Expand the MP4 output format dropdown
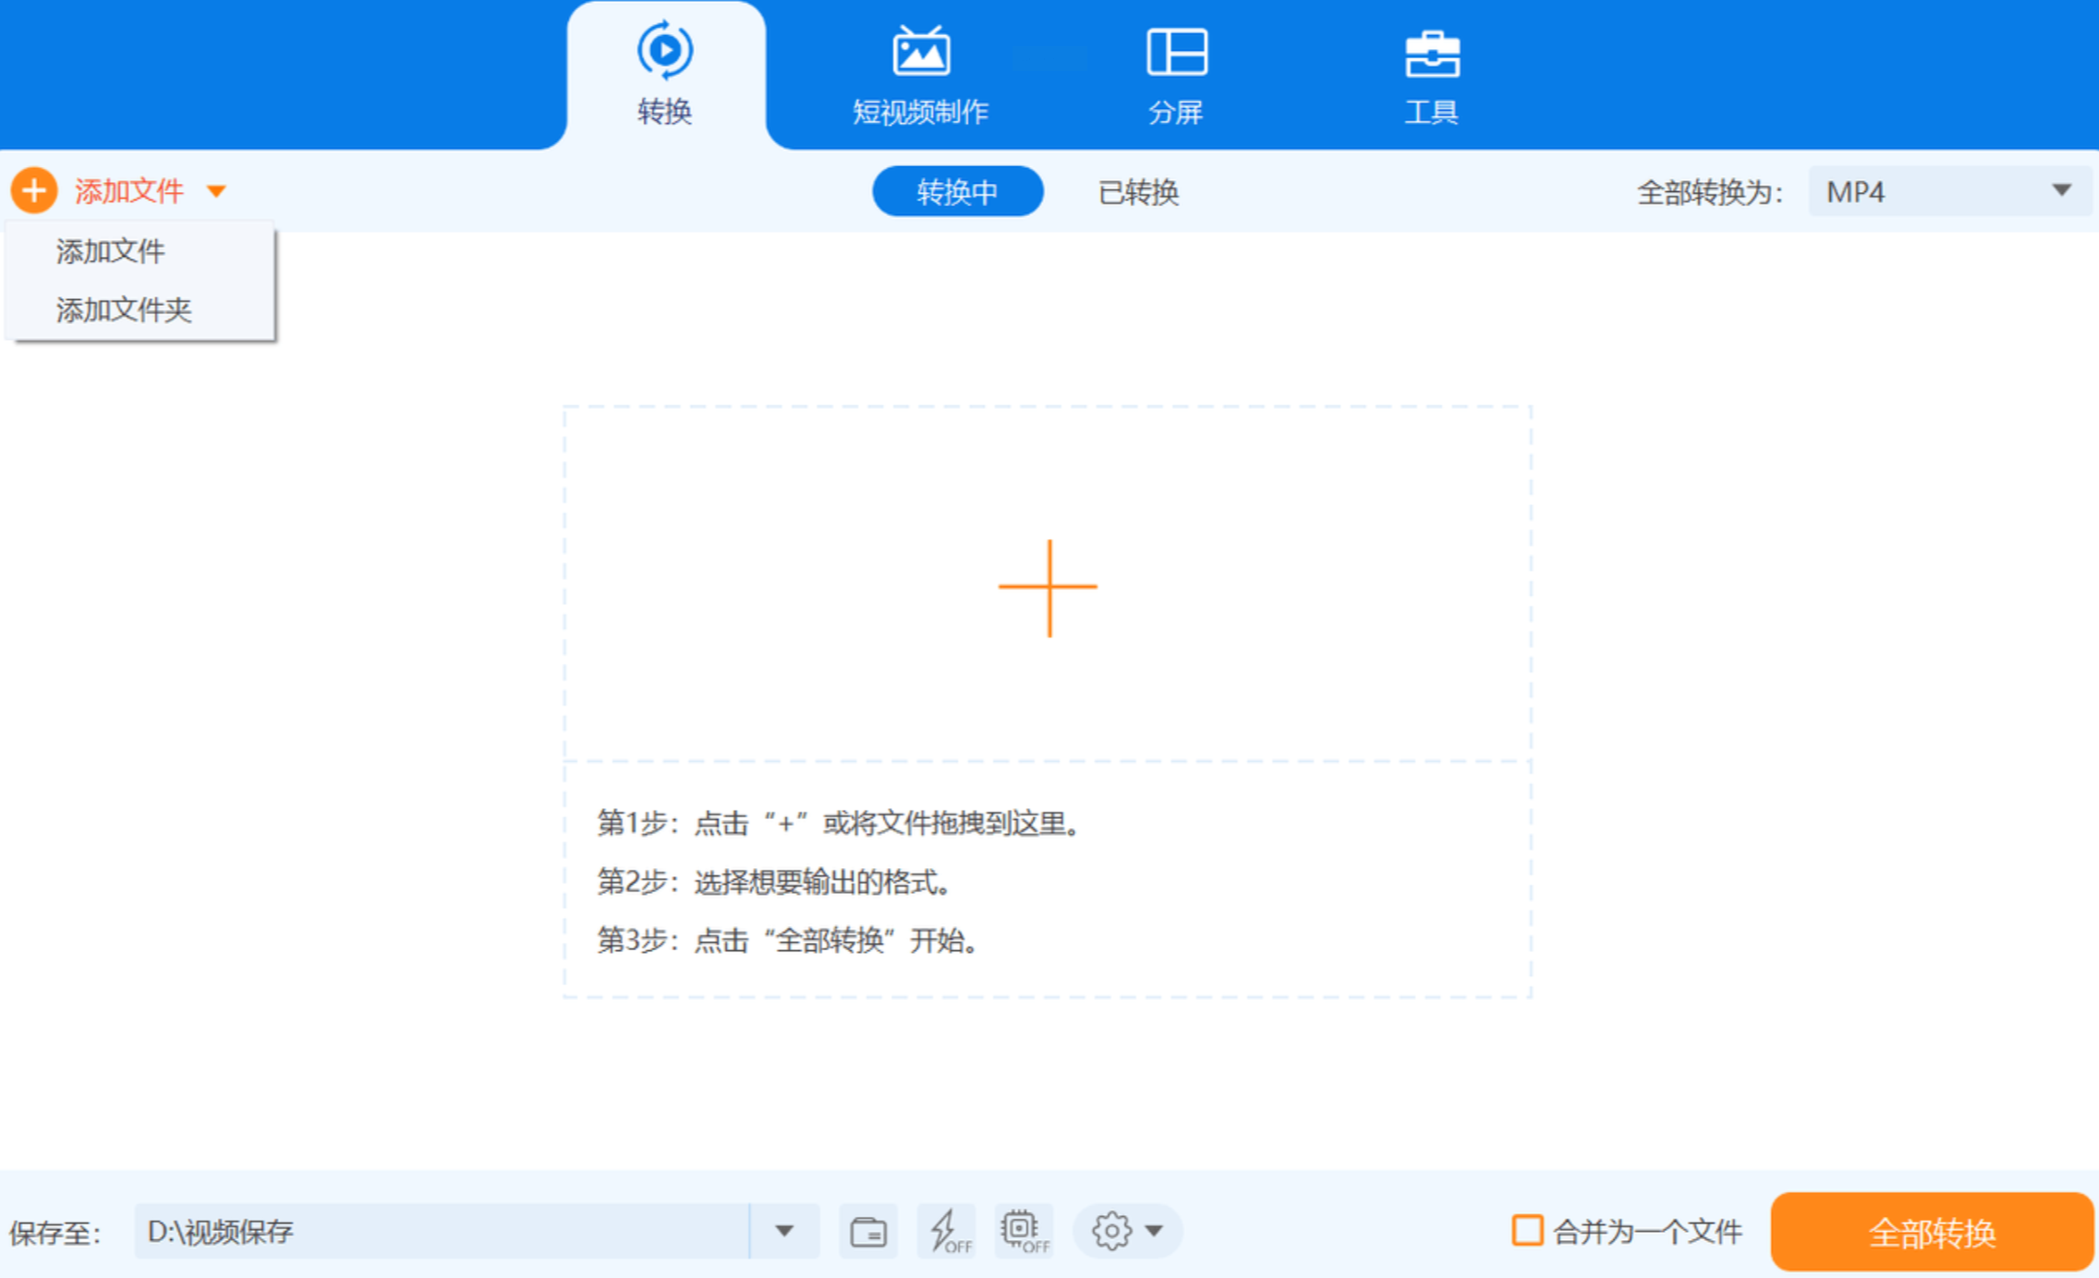Screen dimensions: 2099x1278 2061,191
